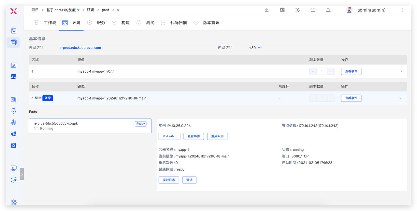Image resolution: width=417 pixels, height=211 pixels.
Task: Click the download icon in top bar
Action: 266,10
